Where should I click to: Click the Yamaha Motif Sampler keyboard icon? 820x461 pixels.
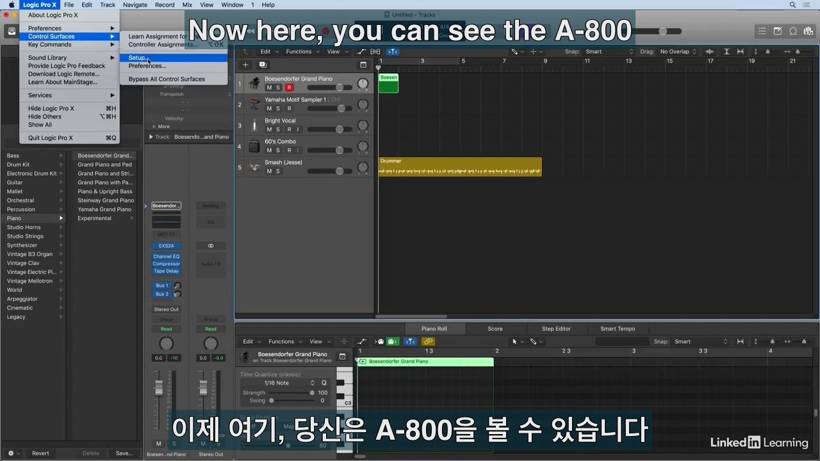click(254, 104)
